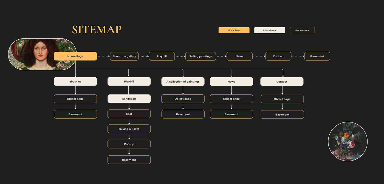
Task: Click the outlined News block in the top row
Action: point(239,56)
